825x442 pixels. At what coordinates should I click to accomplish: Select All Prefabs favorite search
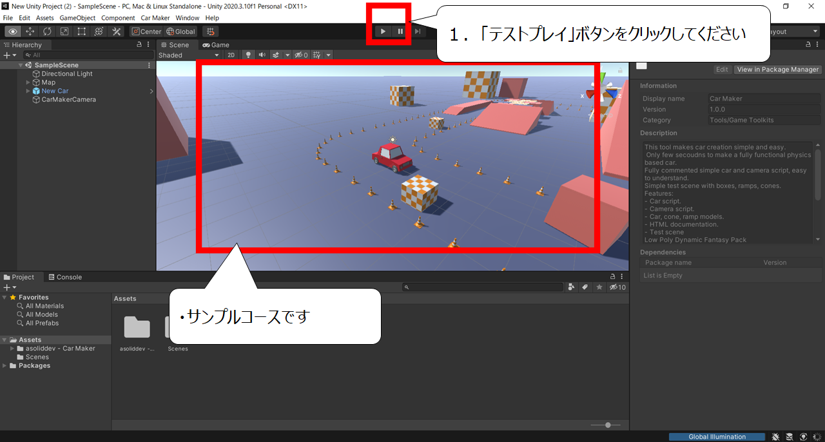pos(42,323)
